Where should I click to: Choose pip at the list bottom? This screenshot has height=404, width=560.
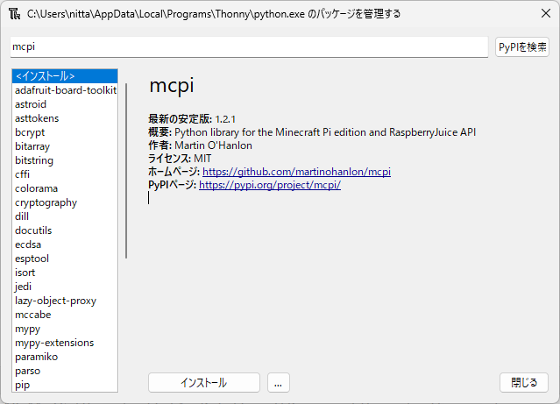click(22, 385)
